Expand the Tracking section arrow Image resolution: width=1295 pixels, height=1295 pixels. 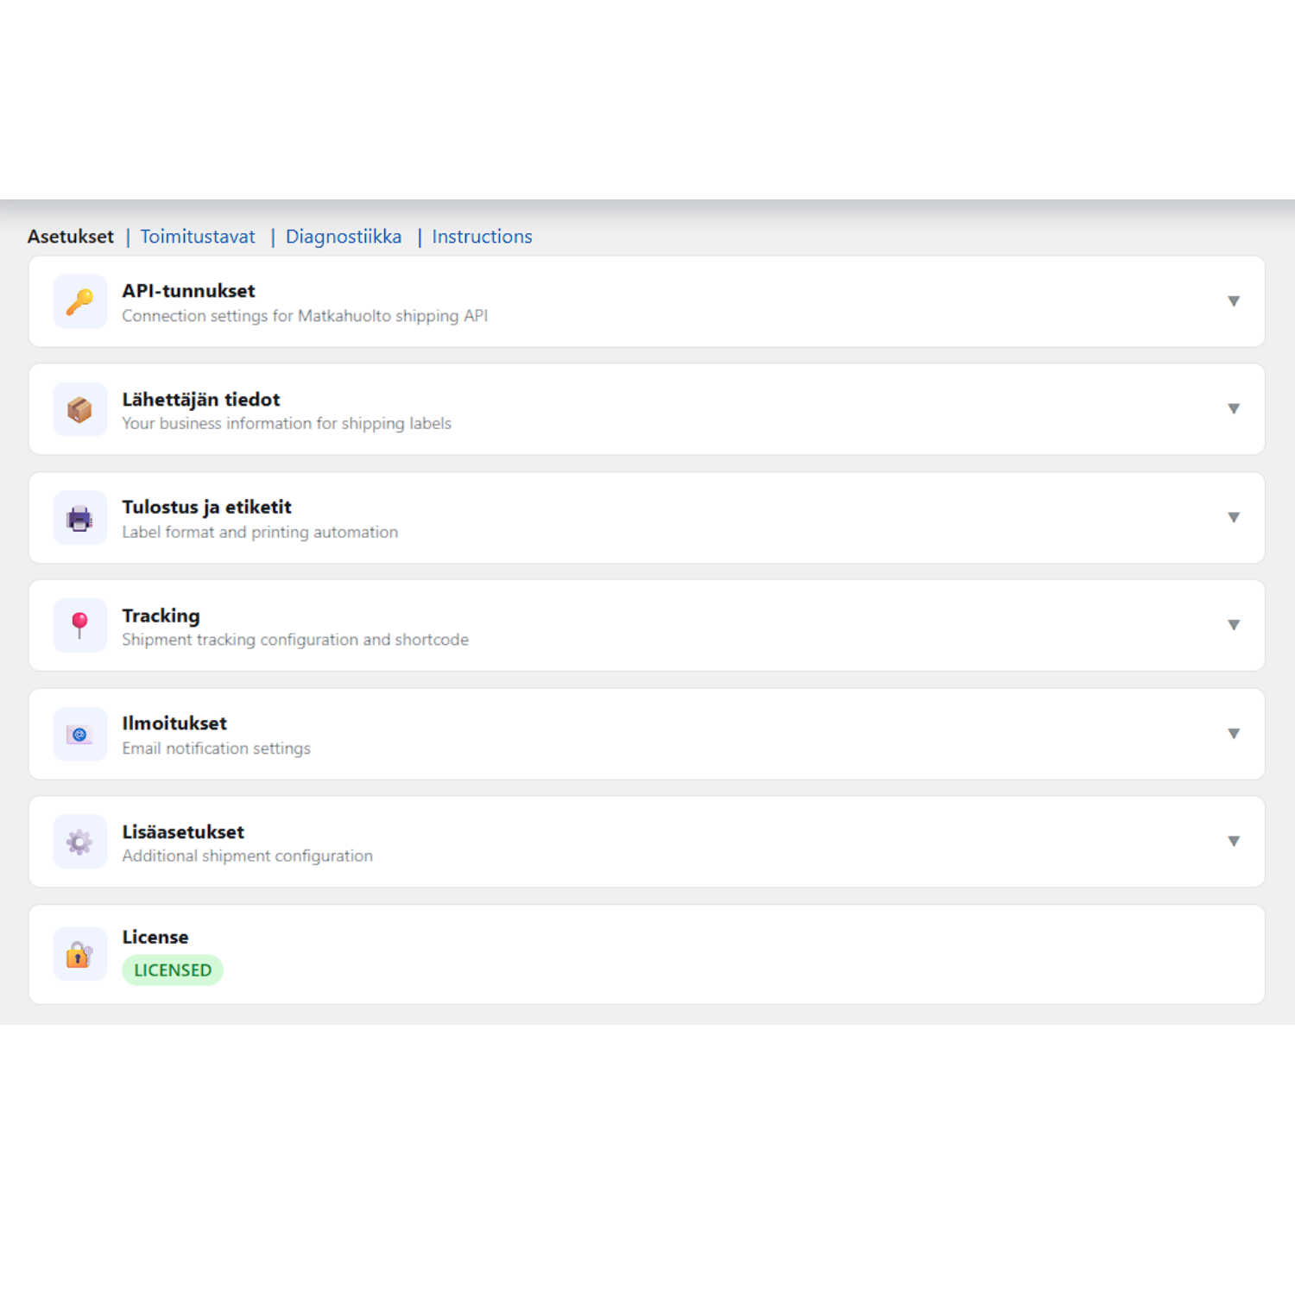click(x=1234, y=625)
